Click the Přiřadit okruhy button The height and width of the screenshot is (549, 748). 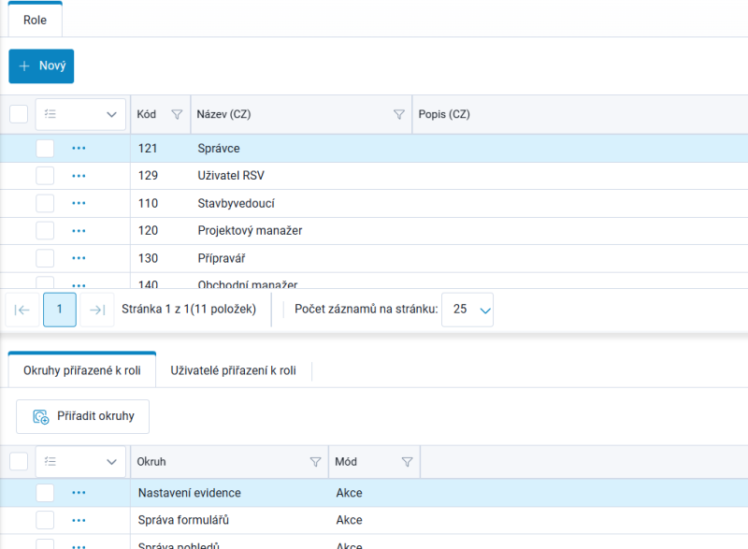(82, 416)
